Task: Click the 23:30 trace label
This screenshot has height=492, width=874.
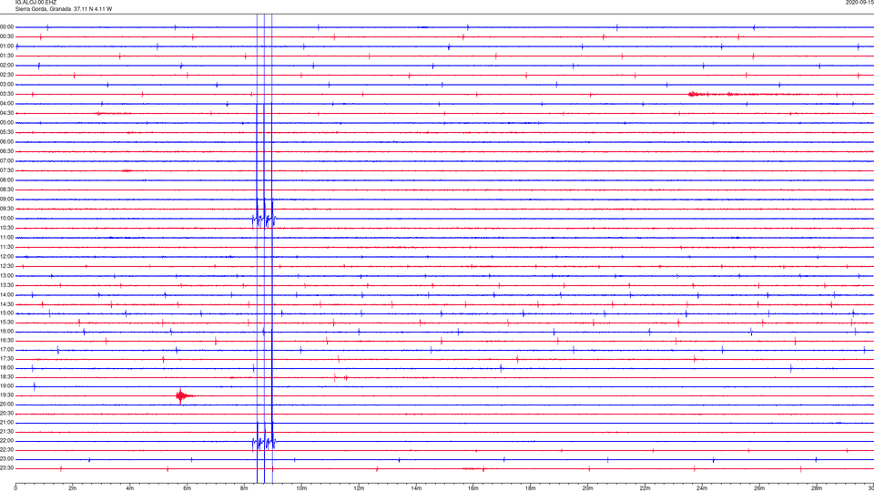Action: coord(7,468)
